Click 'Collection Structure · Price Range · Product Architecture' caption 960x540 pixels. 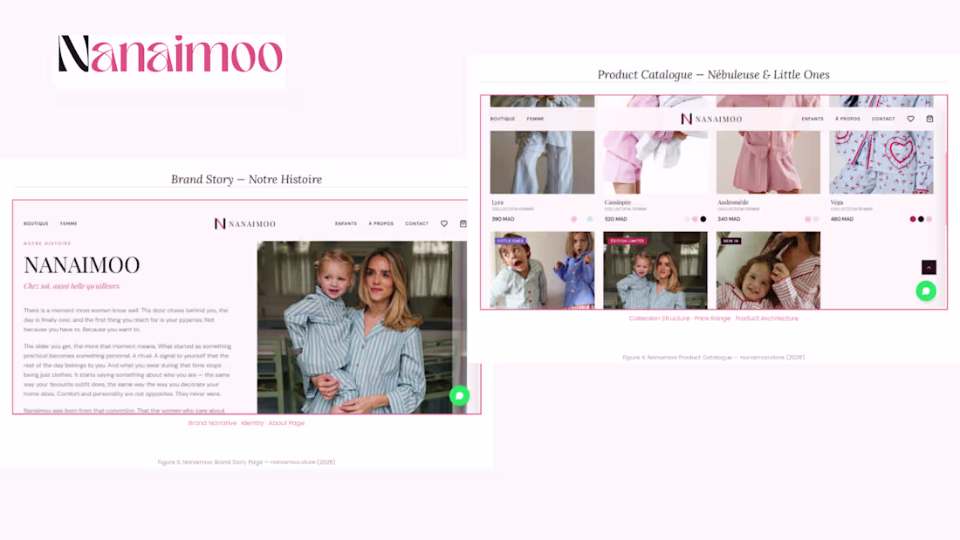coord(713,318)
